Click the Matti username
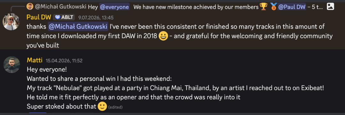Viewport: 345px width, 115px height. pyautogui.click(x=34, y=60)
